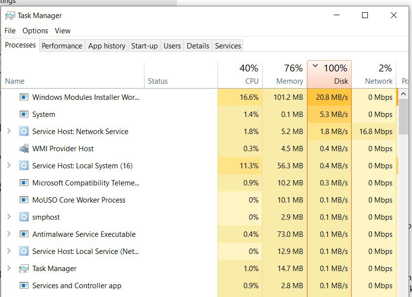Screen dimensions: 412x297
Task: Click the 16.6% CPU value
Action: click(249, 97)
